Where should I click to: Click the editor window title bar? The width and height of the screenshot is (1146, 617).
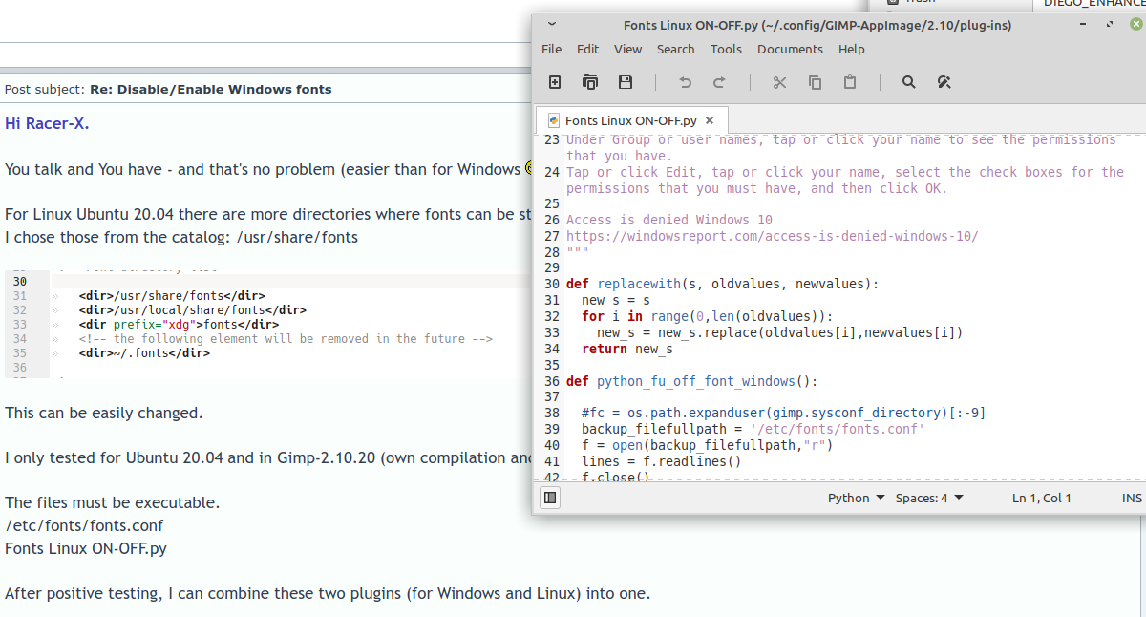817,25
